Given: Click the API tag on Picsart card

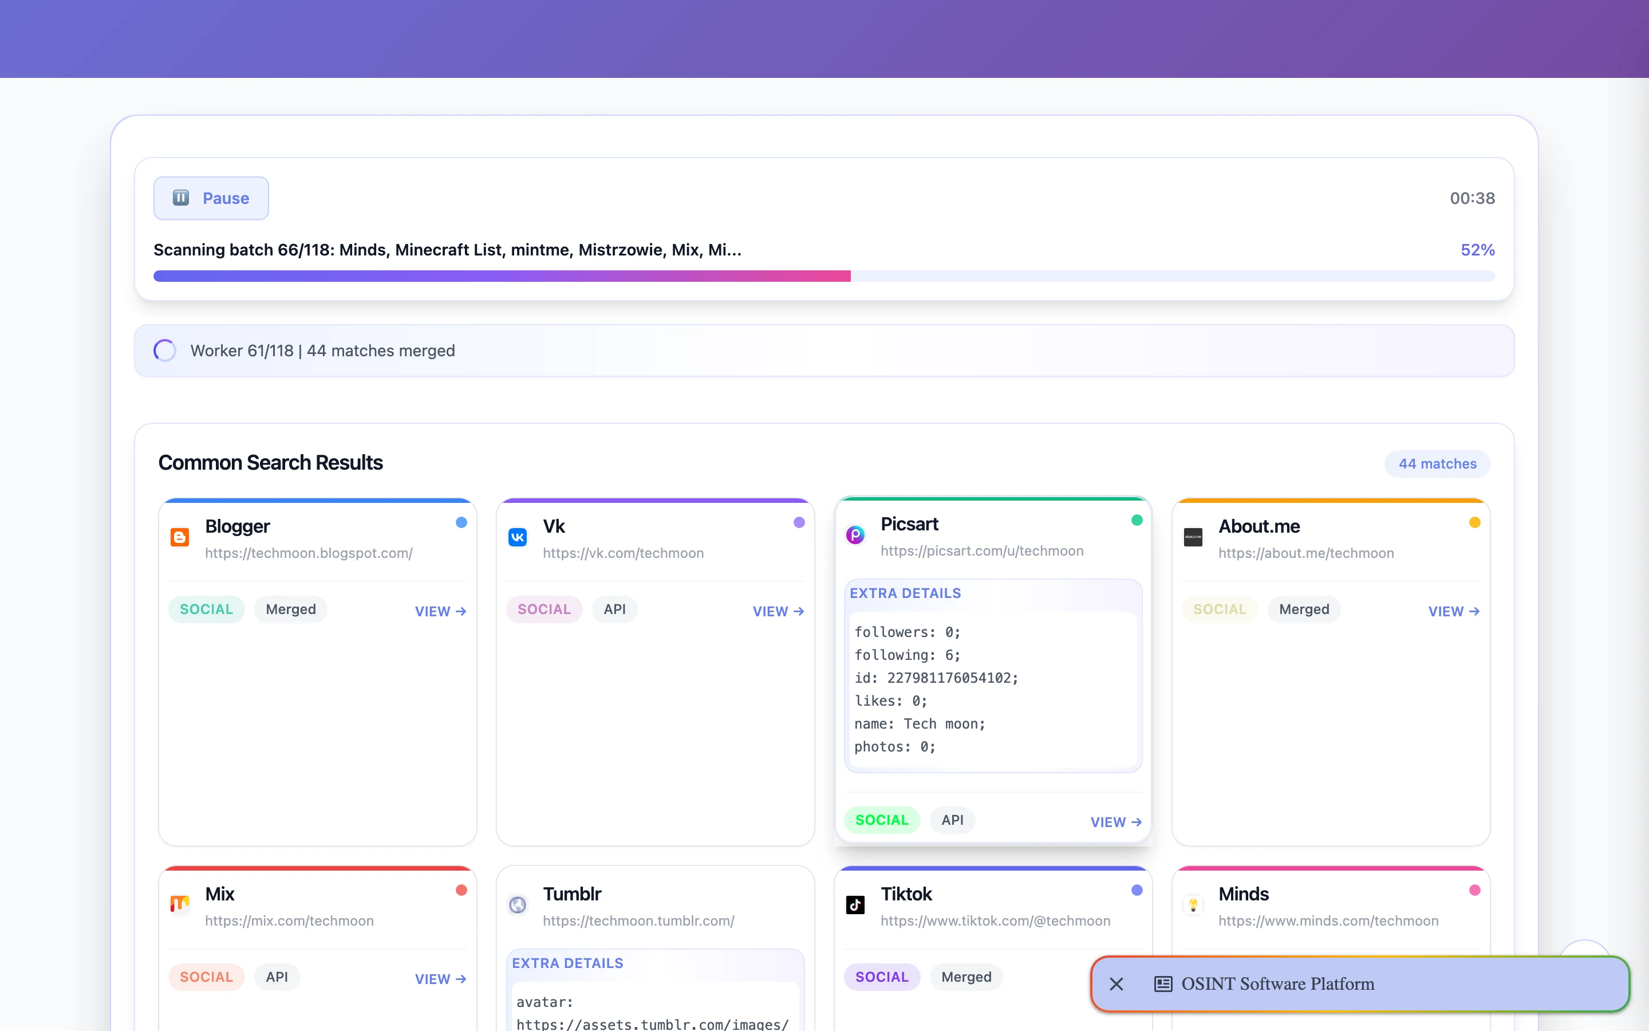Looking at the screenshot, I should (x=953, y=820).
